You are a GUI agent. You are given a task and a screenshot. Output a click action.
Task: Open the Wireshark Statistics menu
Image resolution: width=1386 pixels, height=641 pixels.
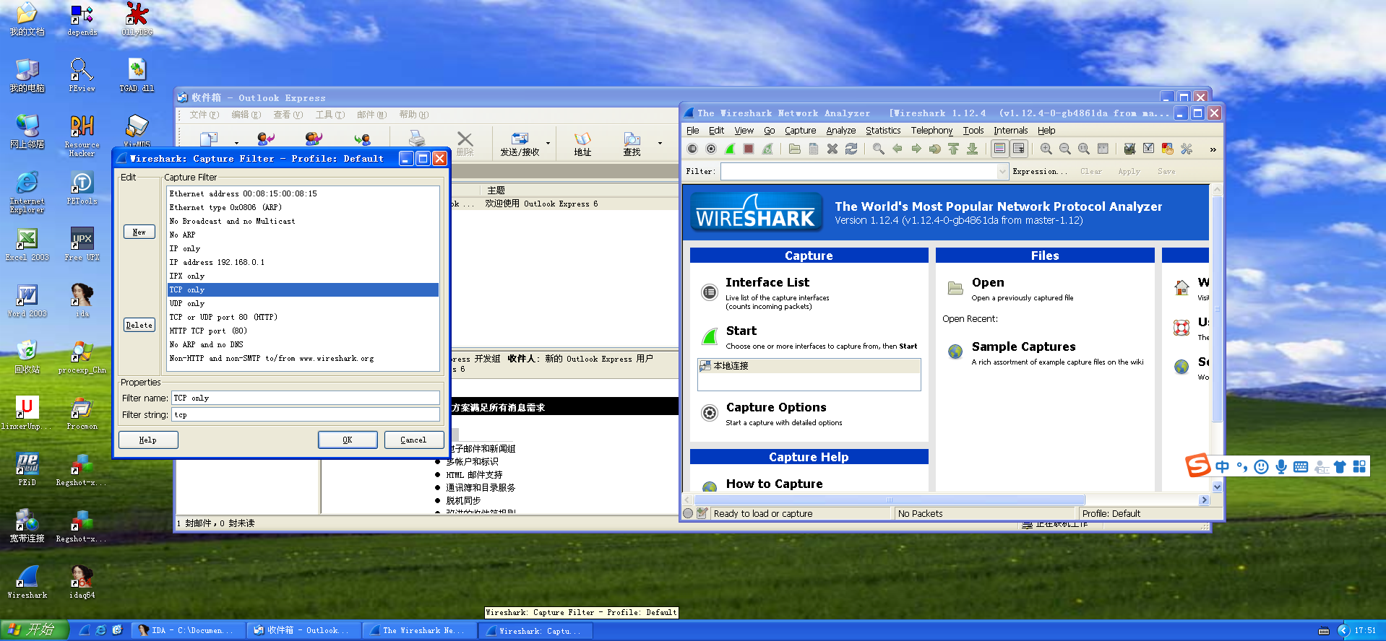click(883, 131)
